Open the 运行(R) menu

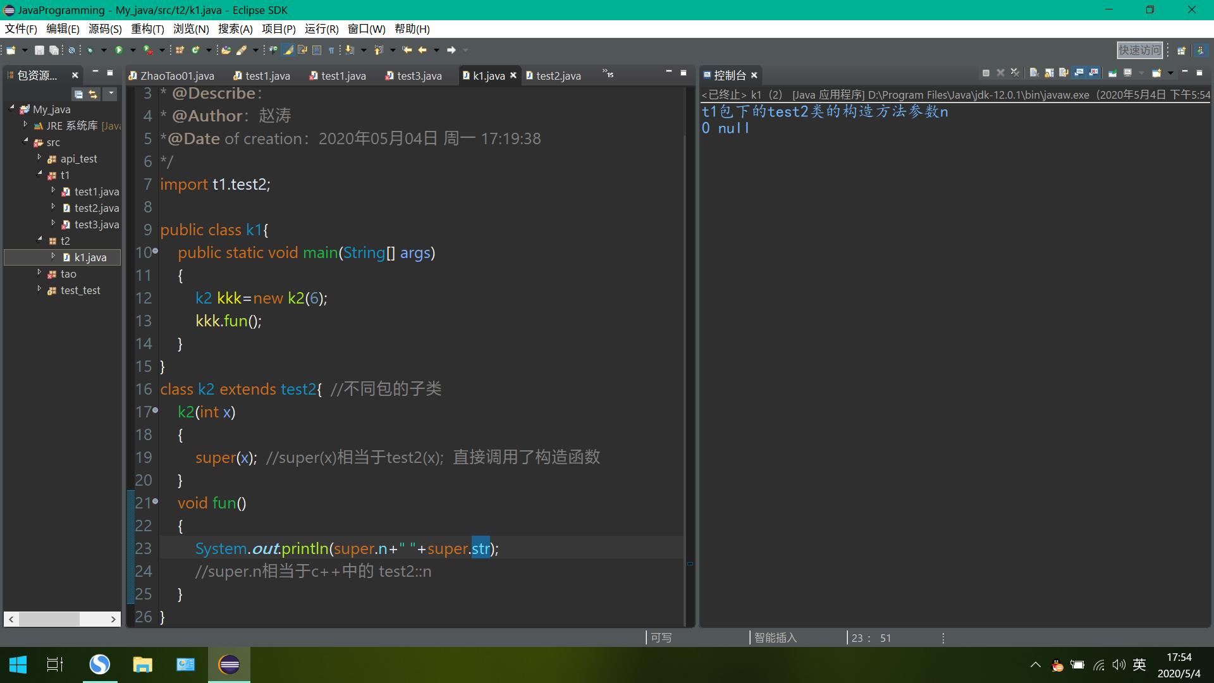pyautogui.click(x=321, y=29)
